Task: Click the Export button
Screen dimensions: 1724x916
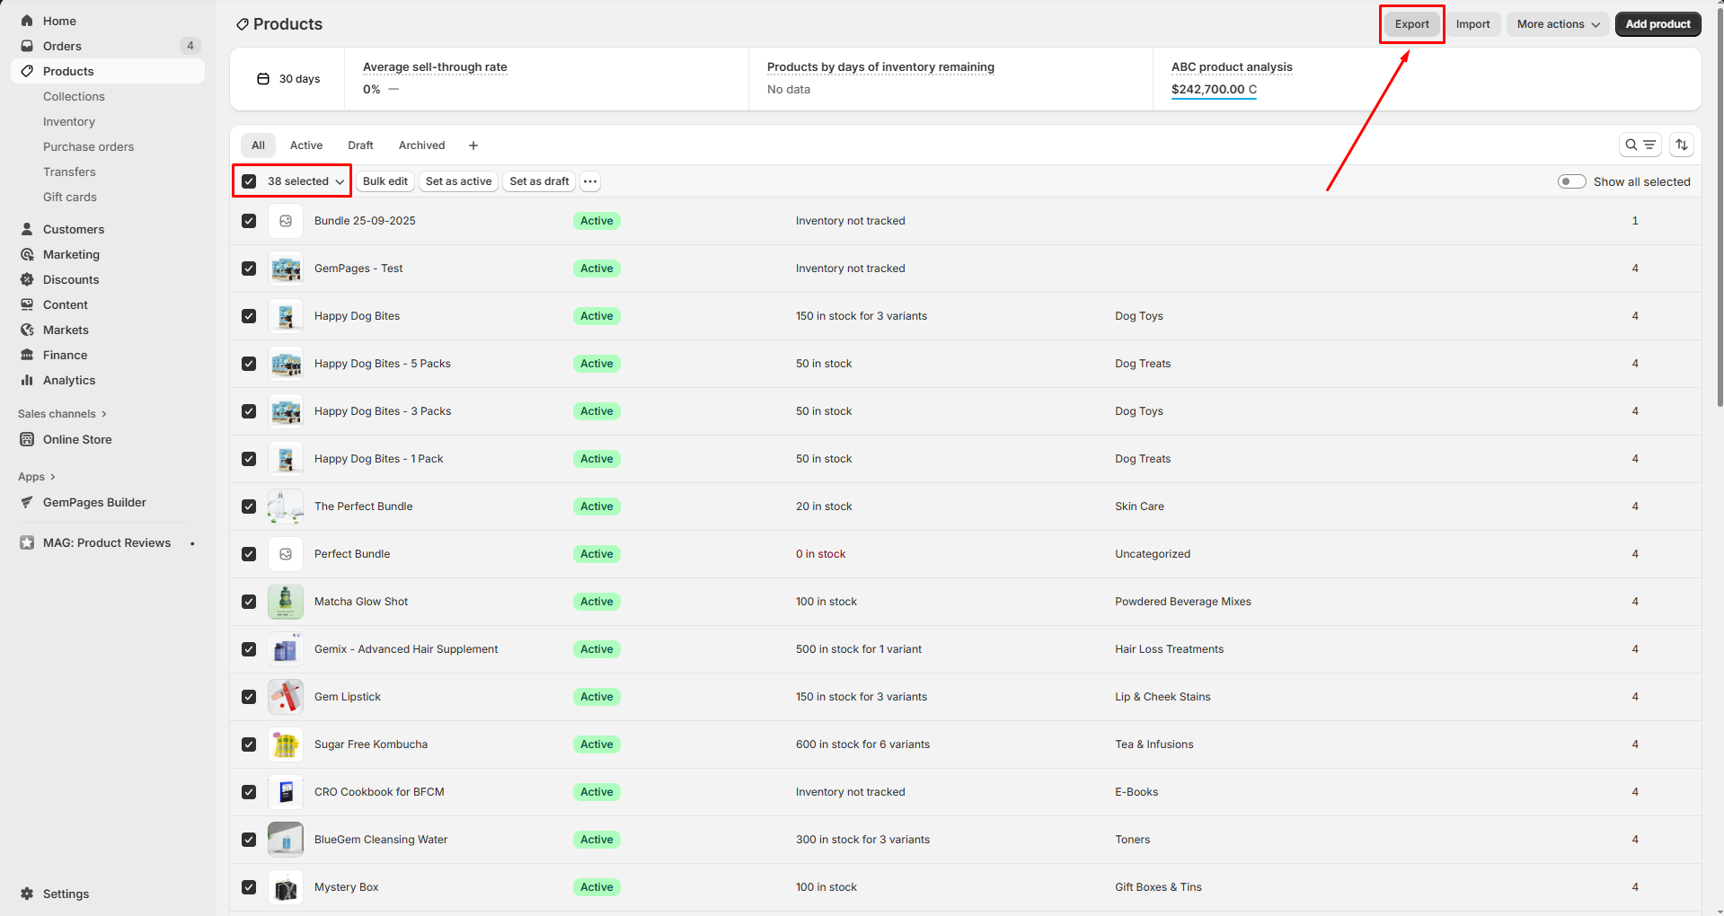Action: 1411,24
